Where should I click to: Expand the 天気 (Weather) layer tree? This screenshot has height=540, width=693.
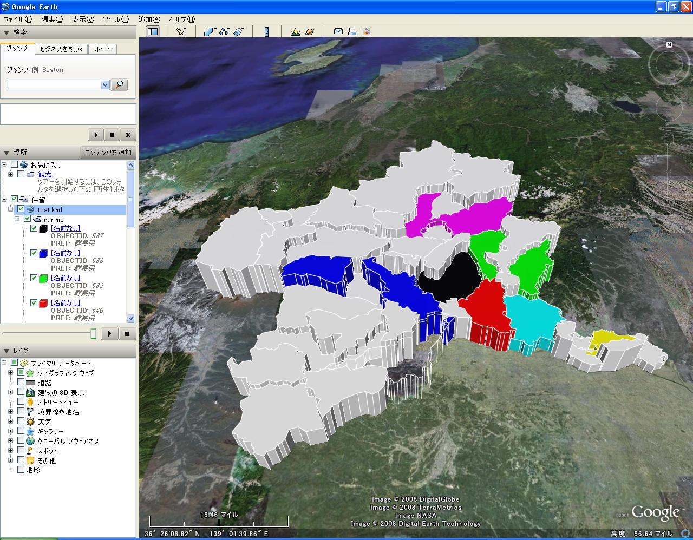click(x=10, y=422)
